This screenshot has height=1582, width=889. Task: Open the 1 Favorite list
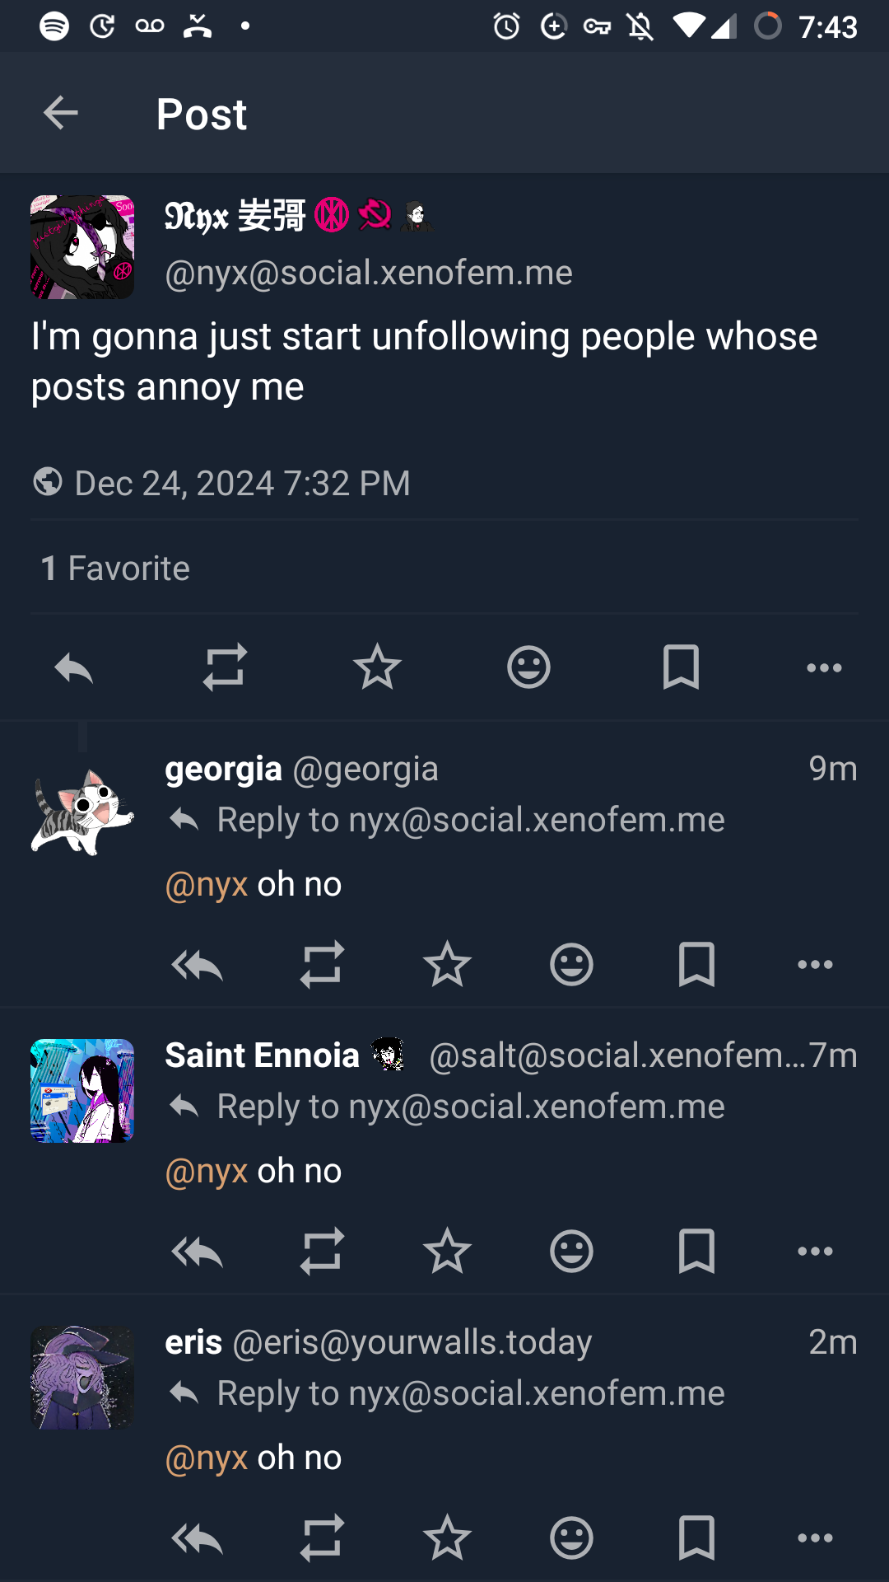click(x=115, y=569)
